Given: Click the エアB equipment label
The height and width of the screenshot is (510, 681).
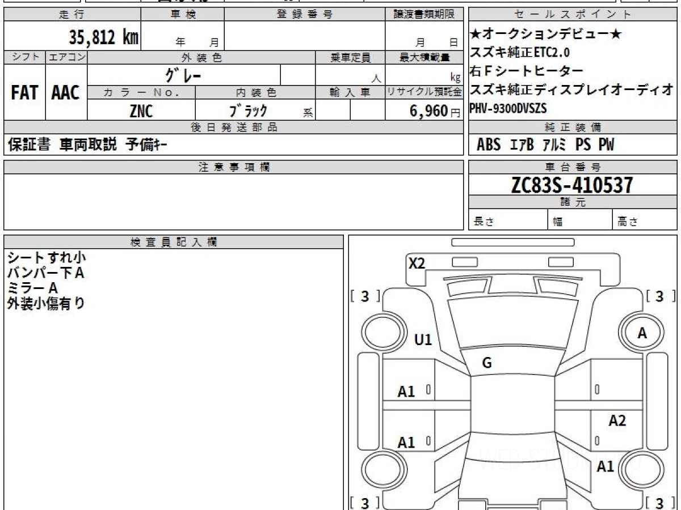Looking at the screenshot, I should 522,145.
